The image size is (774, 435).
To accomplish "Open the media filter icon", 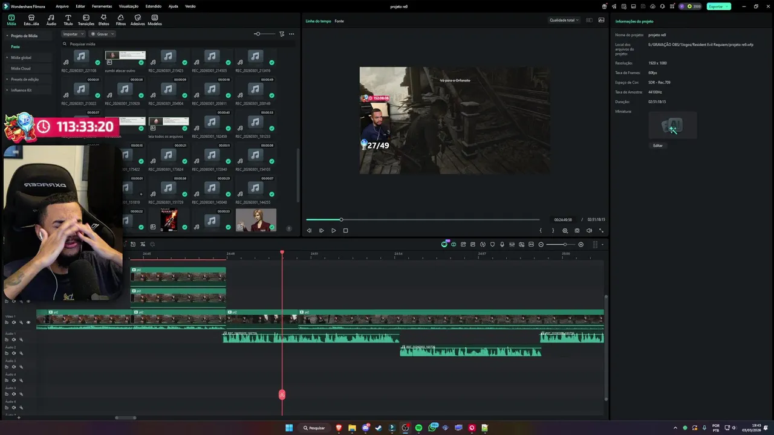I will tap(282, 34).
